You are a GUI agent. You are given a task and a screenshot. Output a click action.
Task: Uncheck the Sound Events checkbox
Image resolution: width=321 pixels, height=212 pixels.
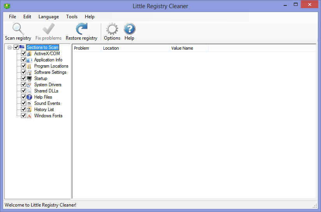pyautogui.click(x=24, y=103)
